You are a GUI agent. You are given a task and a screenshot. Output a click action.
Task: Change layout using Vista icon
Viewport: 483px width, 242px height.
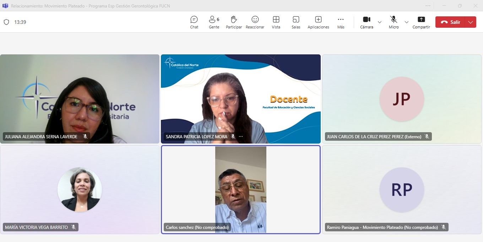point(276,22)
